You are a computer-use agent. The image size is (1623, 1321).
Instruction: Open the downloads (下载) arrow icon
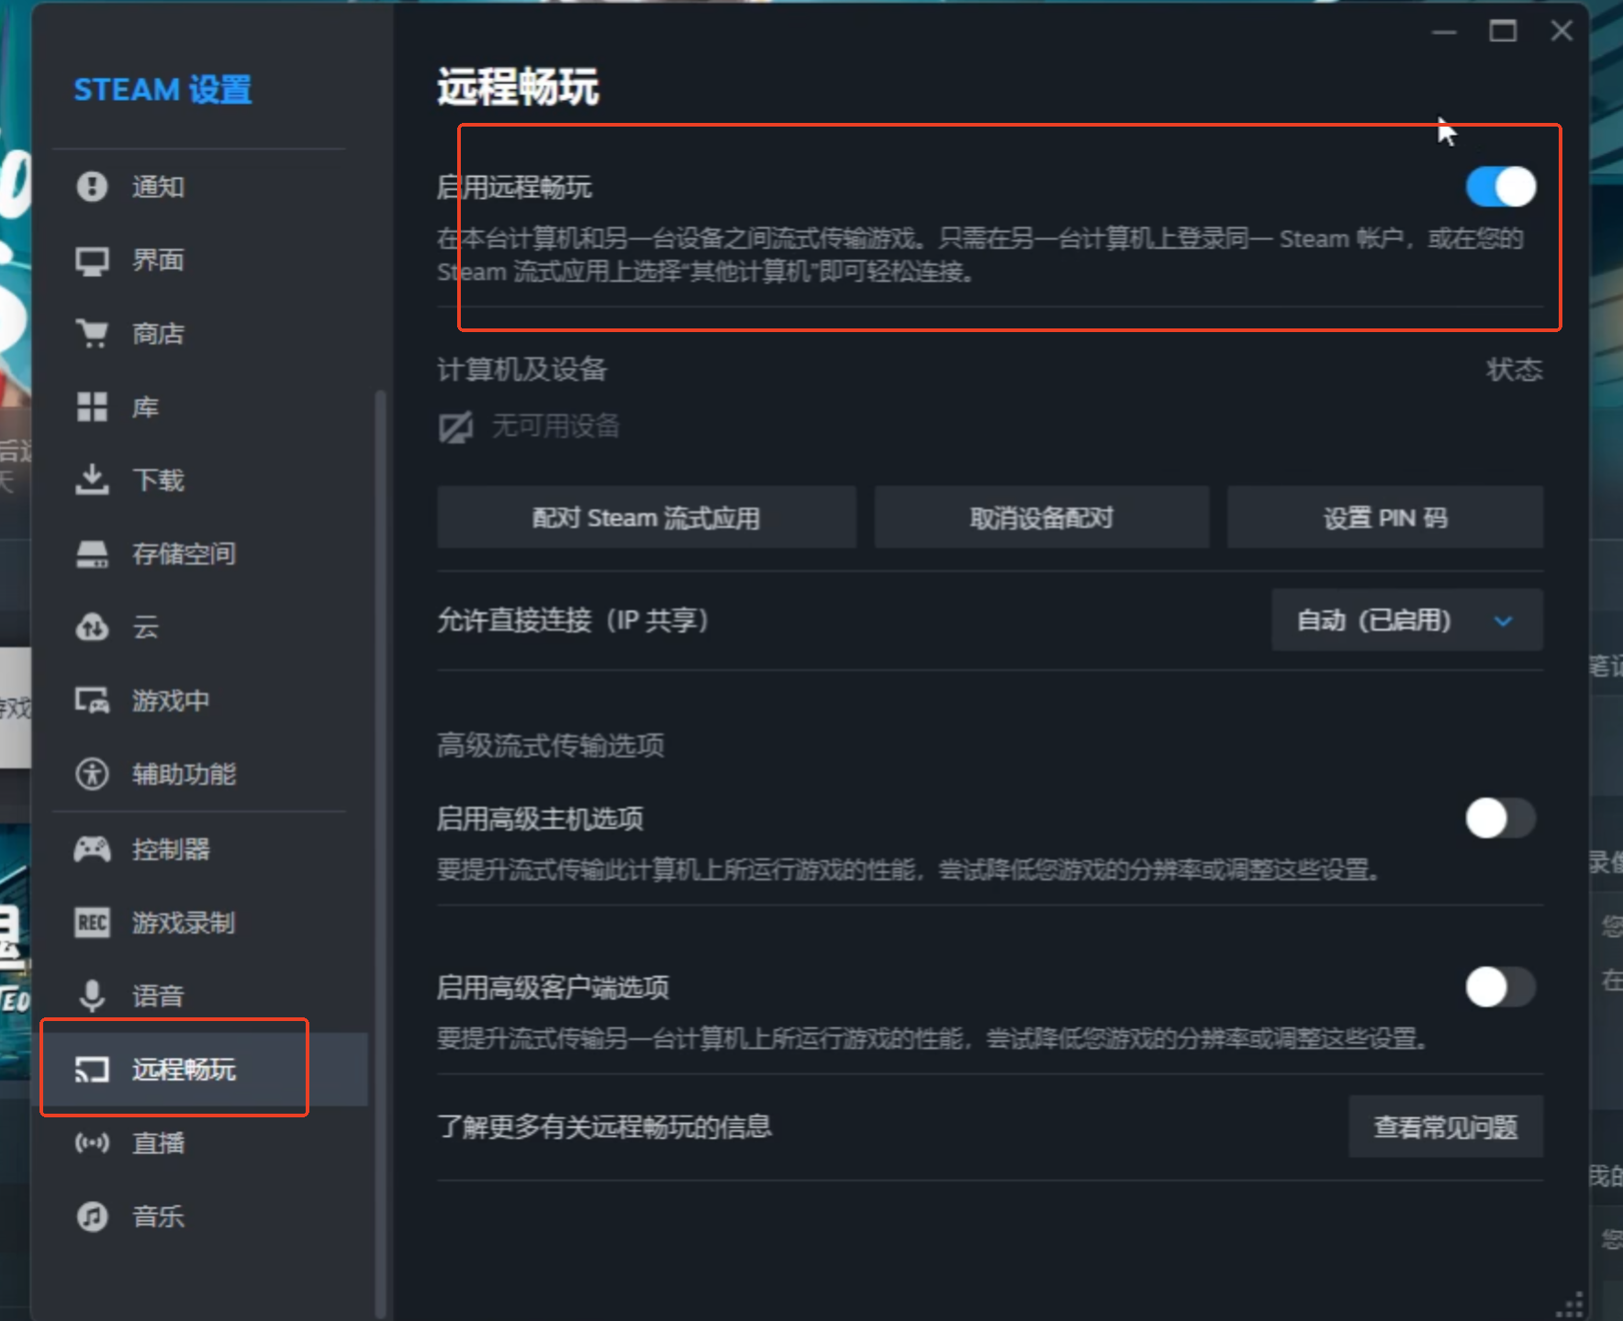(92, 480)
